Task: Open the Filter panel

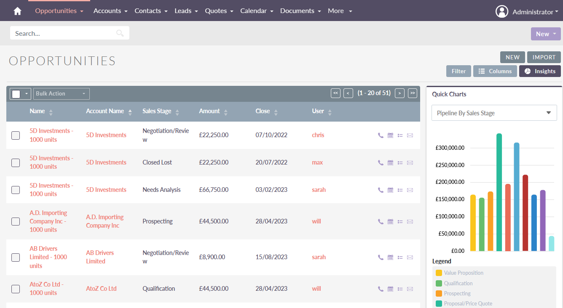Action: [458, 71]
